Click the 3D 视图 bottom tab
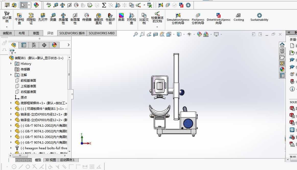 tap(50, 160)
